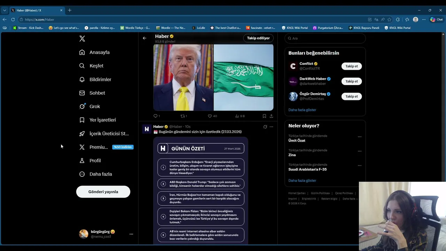
Task: Open options for Suudi Arabistan'a F-35 trend
Action: pos(360,165)
